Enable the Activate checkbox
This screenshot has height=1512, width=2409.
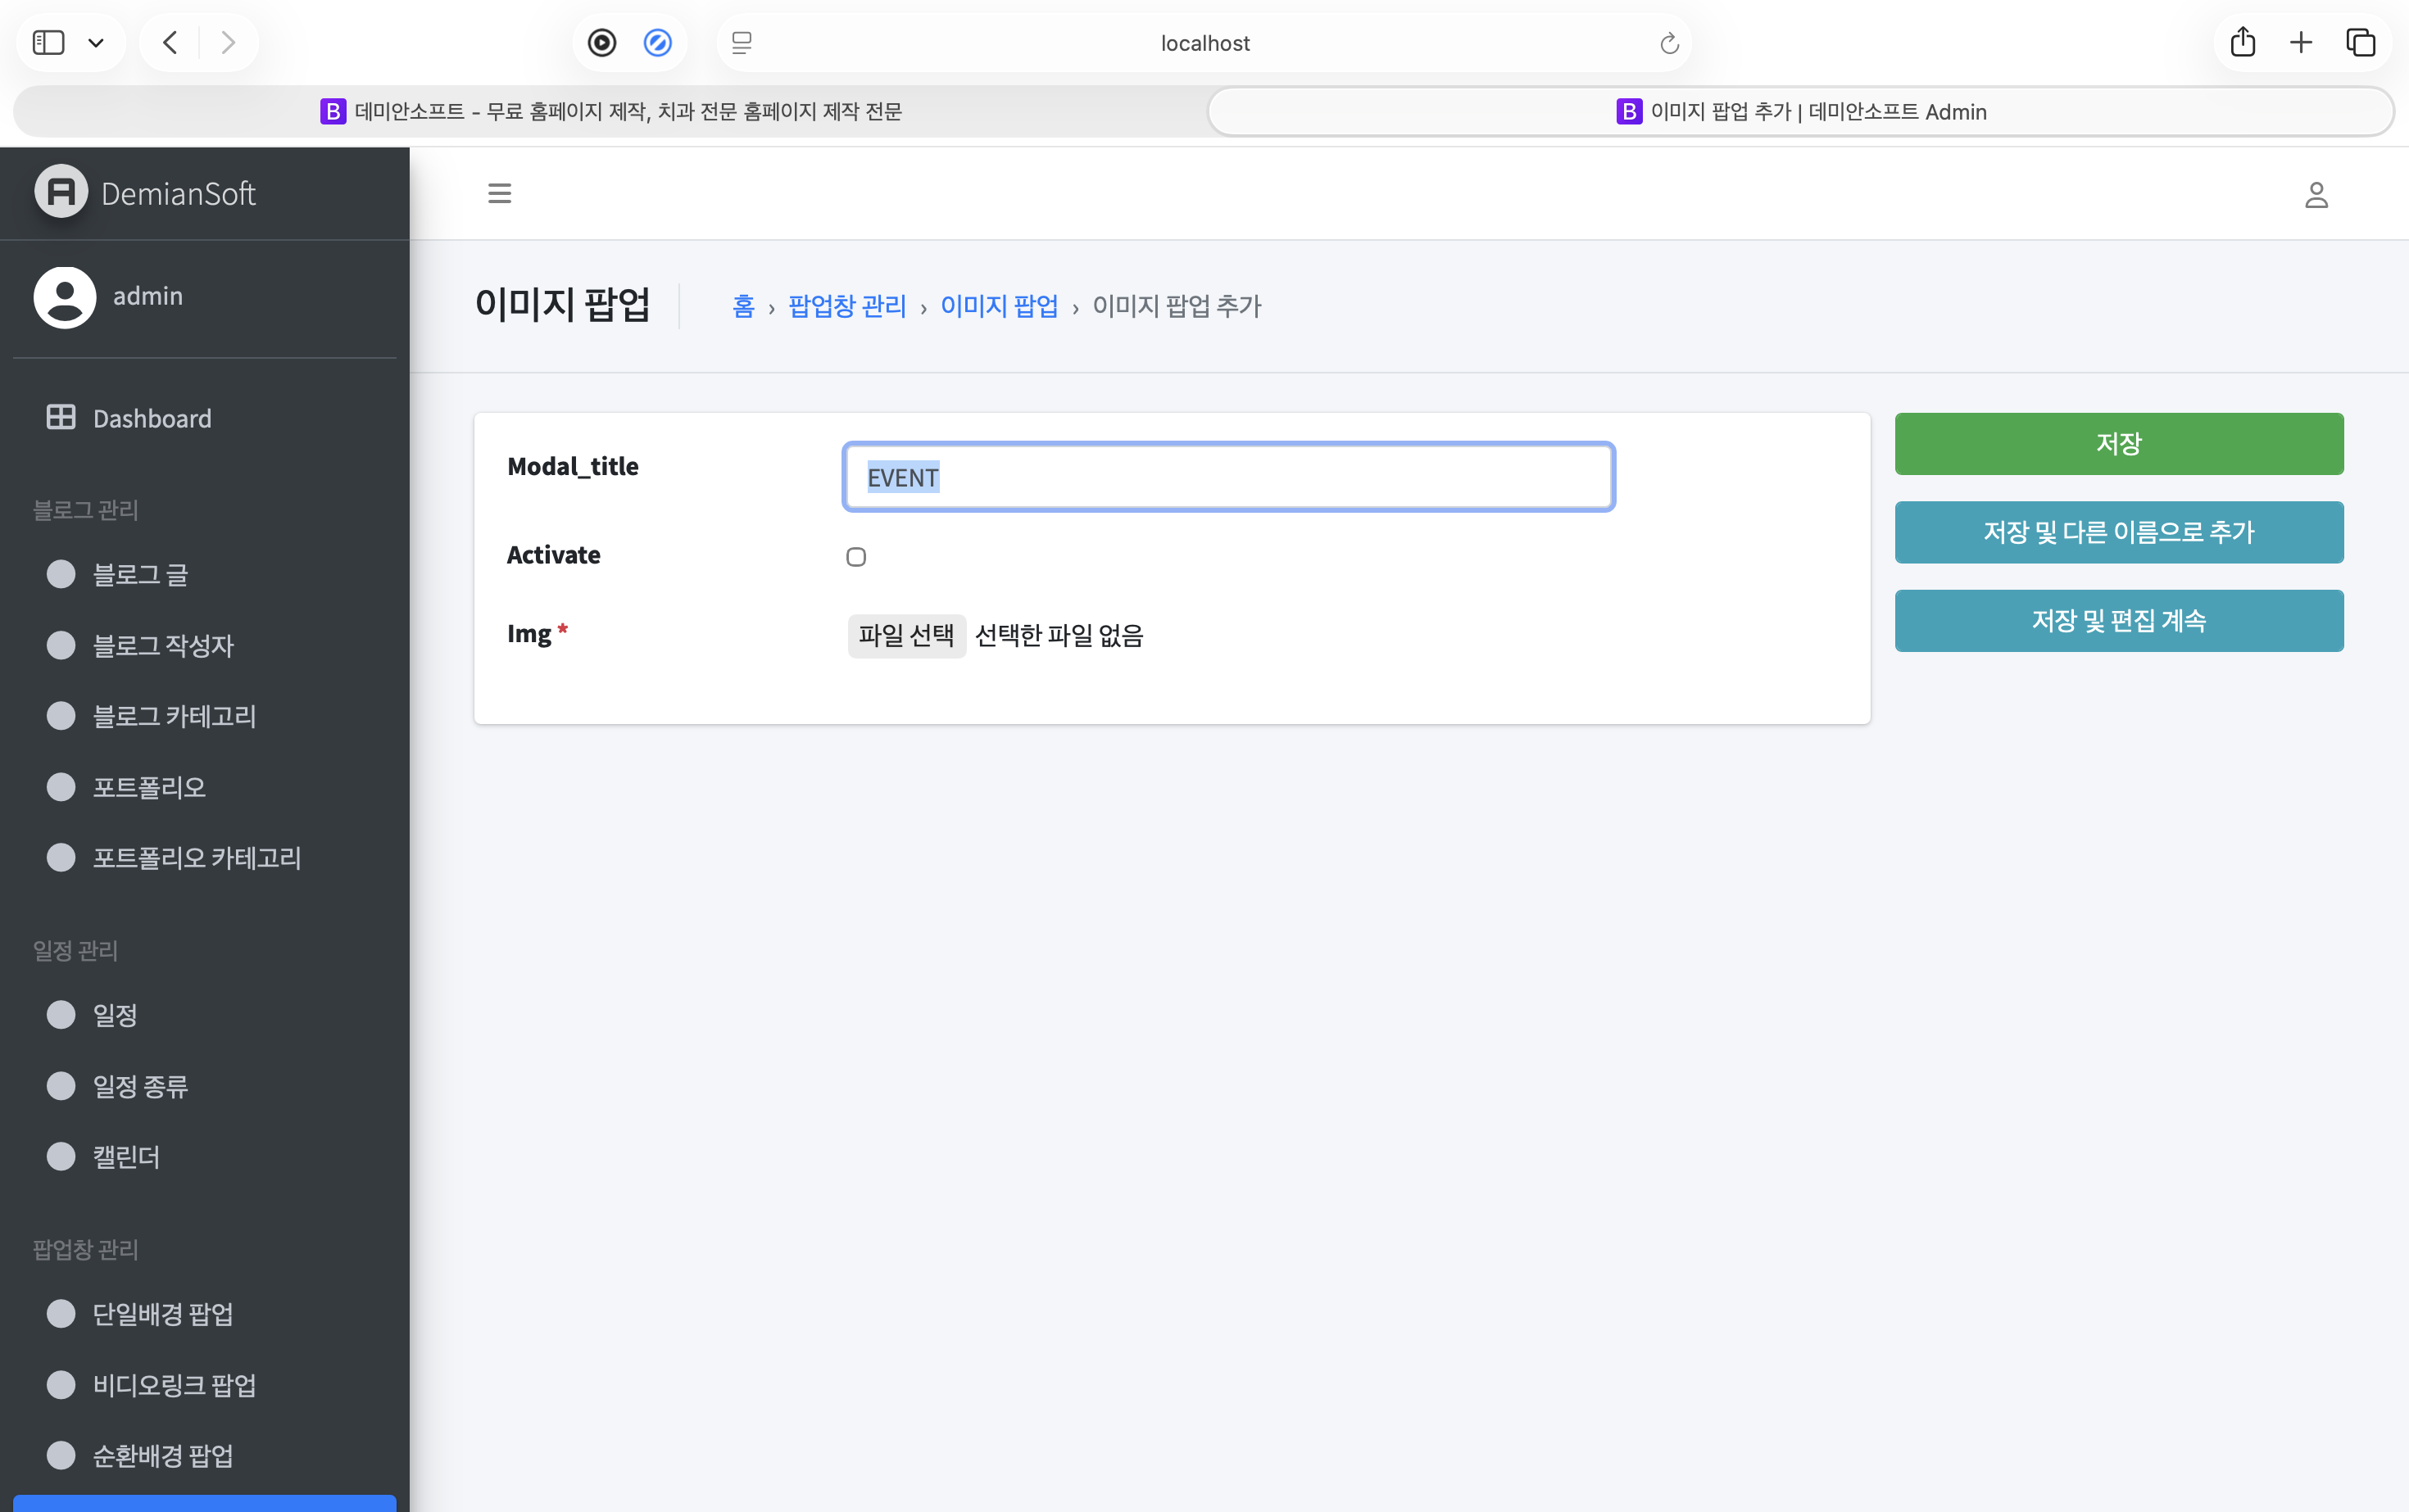(856, 557)
